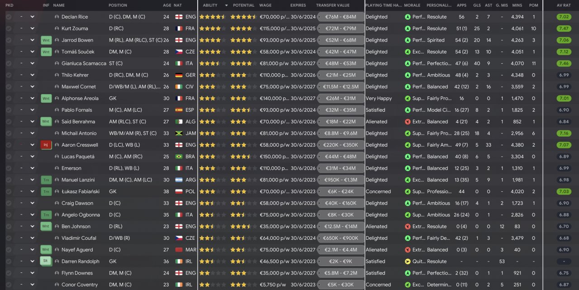
Task: Open the chevron dropdown for Flynn Downes
Action: point(32,273)
